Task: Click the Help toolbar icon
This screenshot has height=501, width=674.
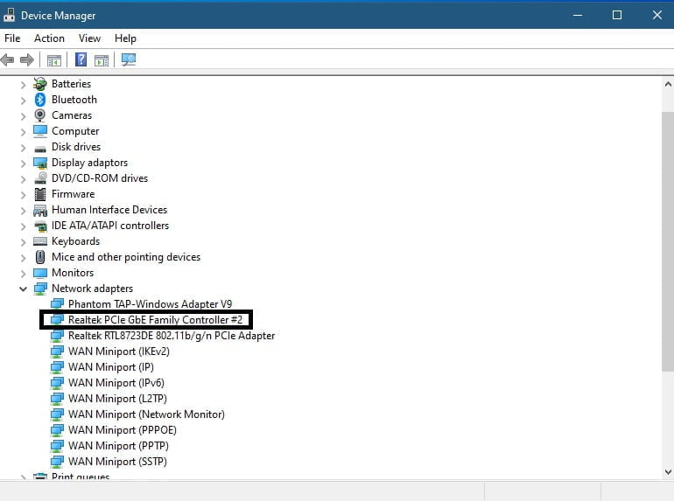Action: (x=81, y=60)
